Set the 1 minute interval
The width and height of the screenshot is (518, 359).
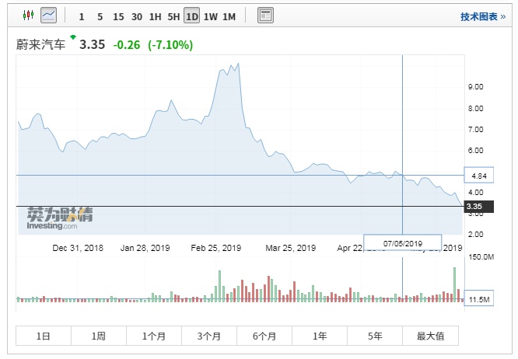click(x=82, y=16)
